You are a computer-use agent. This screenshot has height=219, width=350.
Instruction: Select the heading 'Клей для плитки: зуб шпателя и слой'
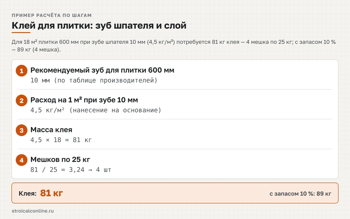tap(99, 25)
